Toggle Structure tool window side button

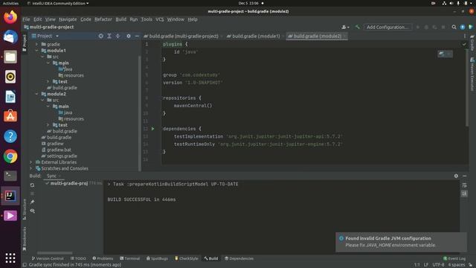click(25, 208)
